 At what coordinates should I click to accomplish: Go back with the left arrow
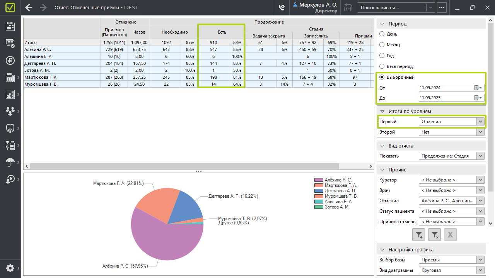[29, 7]
